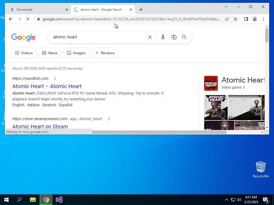The height and width of the screenshot is (205, 274).
Task: Click the magnifier Google Search button
Action: click(184, 37)
